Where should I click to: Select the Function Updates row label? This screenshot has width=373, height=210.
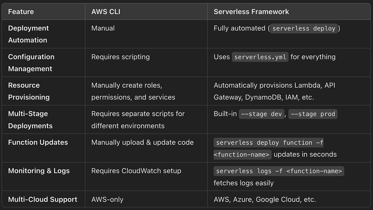38,142
